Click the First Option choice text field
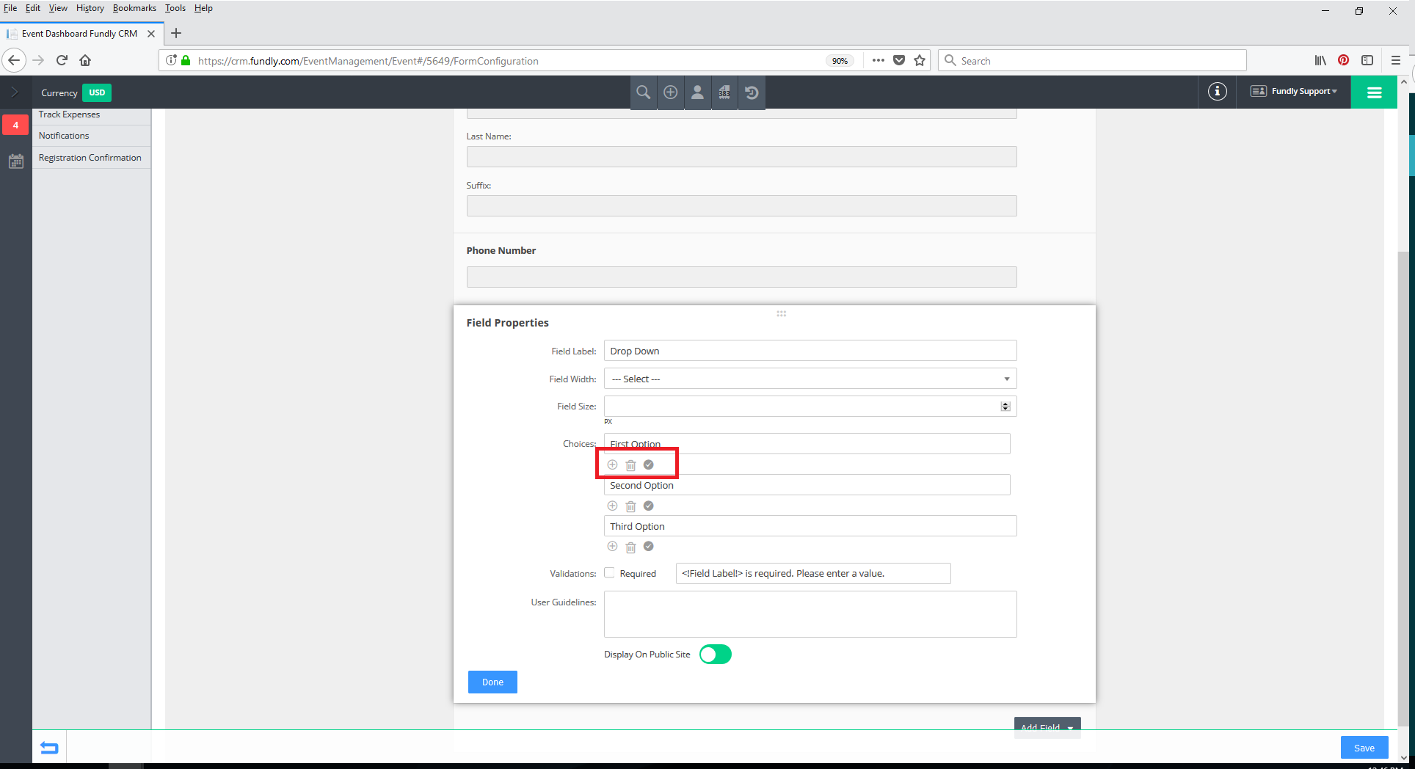1415x769 pixels. (x=807, y=443)
